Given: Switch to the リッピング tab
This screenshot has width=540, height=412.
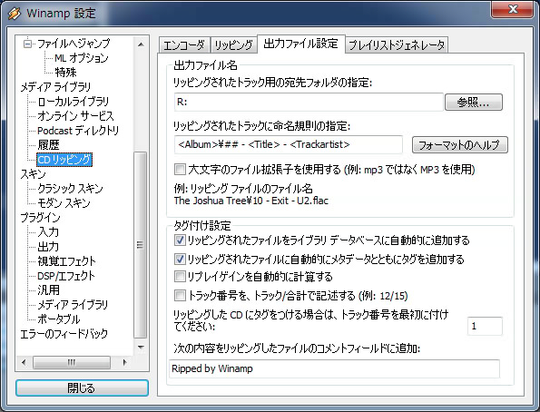Looking at the screenshot, I should tap(233, 45).
